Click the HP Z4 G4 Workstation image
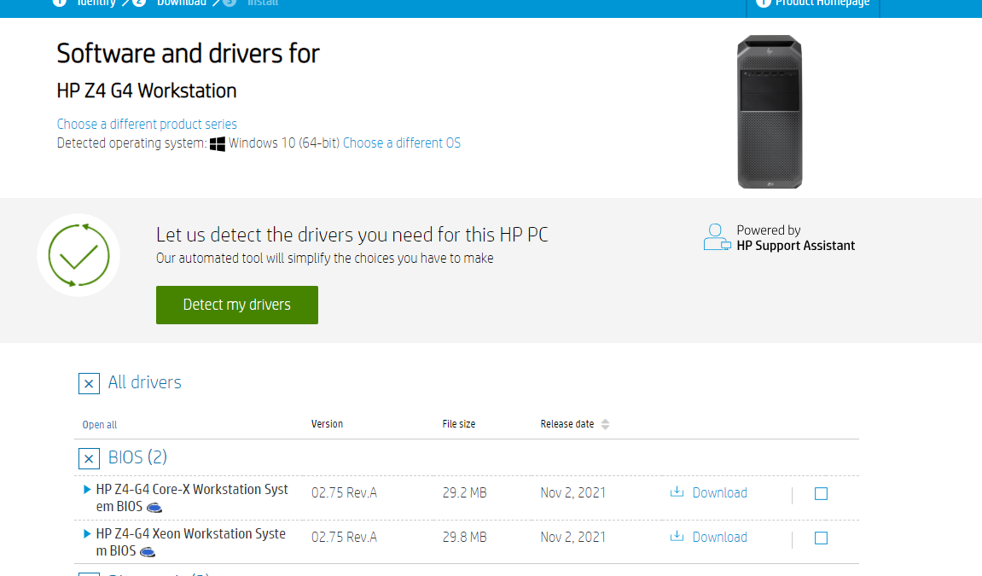Viewport: 982px width, 576px height. 770,112
